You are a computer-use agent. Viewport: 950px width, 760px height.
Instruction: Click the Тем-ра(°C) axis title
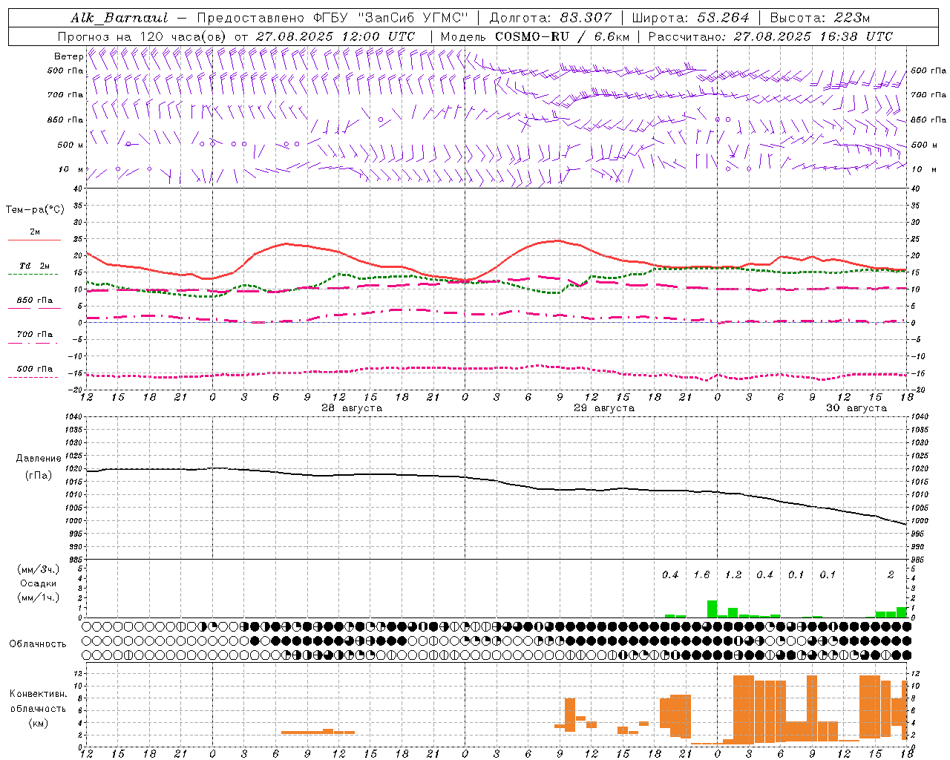pyautogui.click(x=35, y=210)
